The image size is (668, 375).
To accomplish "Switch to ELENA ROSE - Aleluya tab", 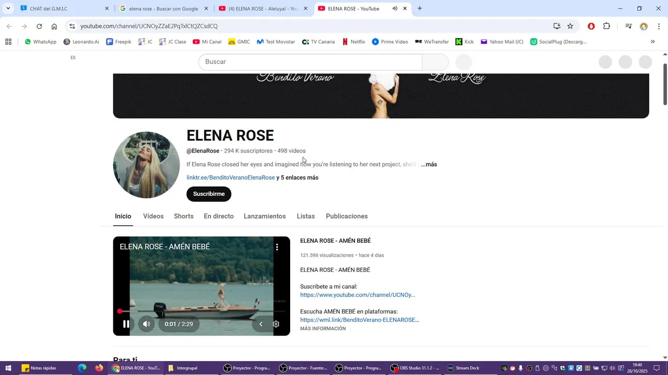I will [263, 8].
